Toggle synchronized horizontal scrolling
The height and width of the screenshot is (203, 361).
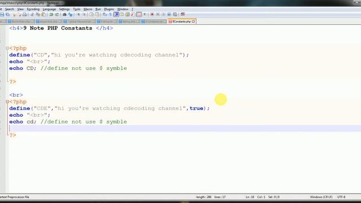[97, 15]
